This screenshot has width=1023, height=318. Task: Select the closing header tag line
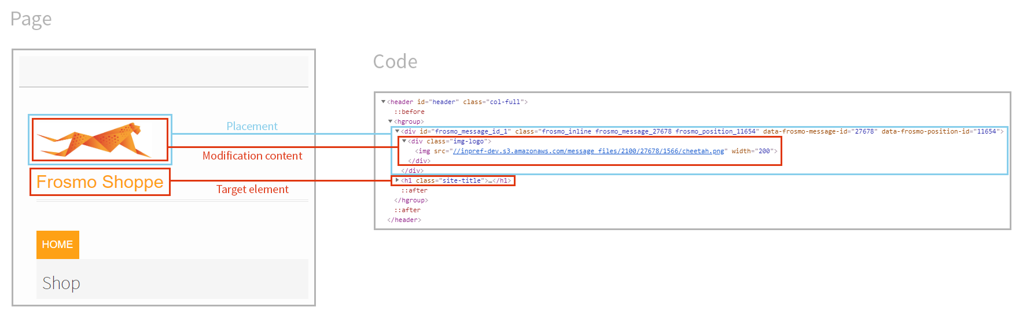(404, 220)
